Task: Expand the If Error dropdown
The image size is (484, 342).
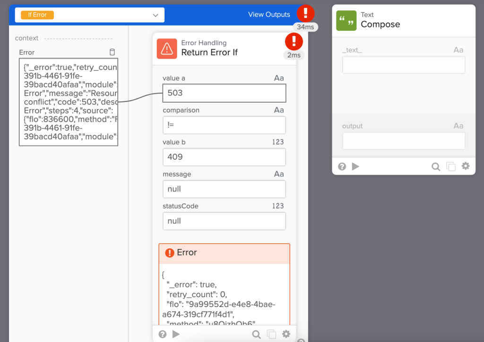Action: click(156, 15)
